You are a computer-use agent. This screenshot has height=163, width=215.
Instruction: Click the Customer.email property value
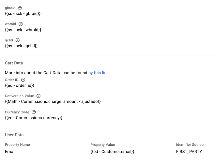click(x=112, y=152)
